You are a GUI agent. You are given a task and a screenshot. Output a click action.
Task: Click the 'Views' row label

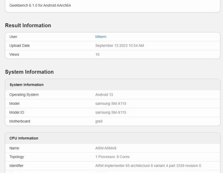(x=14, y=54)
